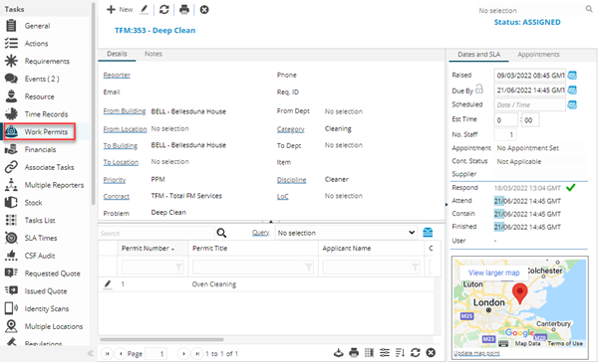Expand the right panel using the side arrow
598x362 pixels.
[447, 205]
